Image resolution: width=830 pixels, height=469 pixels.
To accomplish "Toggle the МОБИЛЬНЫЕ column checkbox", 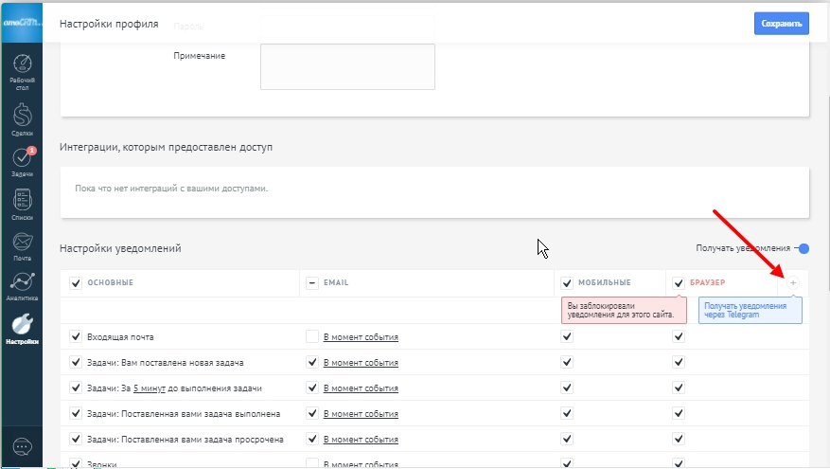I will [567, 283].
